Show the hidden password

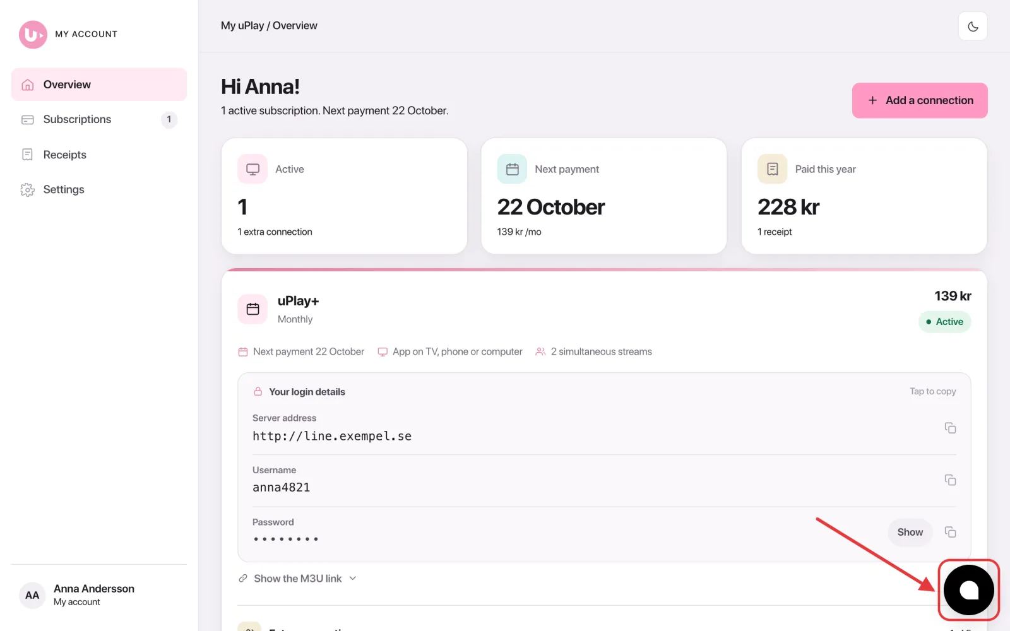point(910,532)
